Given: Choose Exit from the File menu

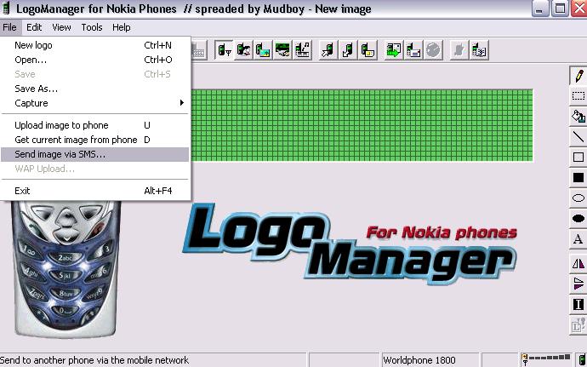Looking at the screenshot, I should tap(95, 191).
